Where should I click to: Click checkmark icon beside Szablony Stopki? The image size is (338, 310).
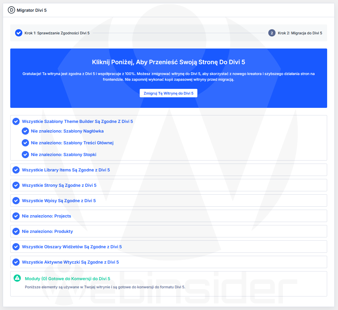click(25, 155)
